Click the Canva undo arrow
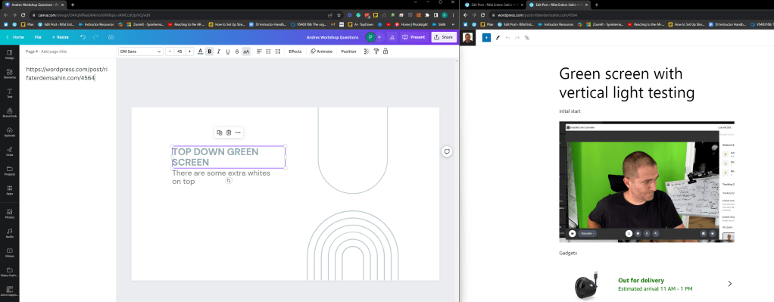 coord(83,37)
